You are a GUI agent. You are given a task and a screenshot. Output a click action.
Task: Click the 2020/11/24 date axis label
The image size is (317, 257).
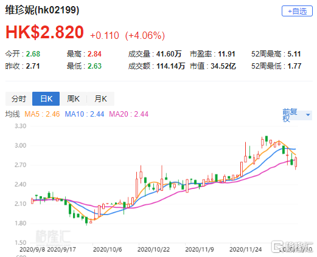(245, 249)
